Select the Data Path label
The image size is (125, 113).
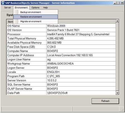pos(26,93)
